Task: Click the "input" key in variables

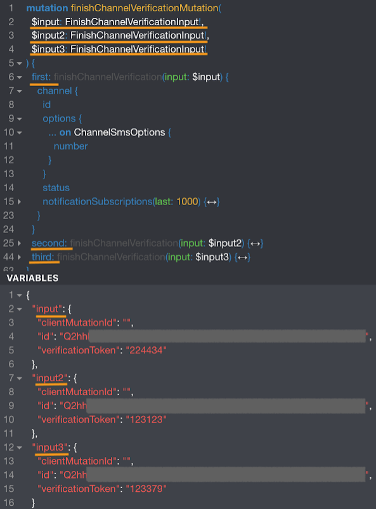Action: pyautogui.click(x=48, y=309)
